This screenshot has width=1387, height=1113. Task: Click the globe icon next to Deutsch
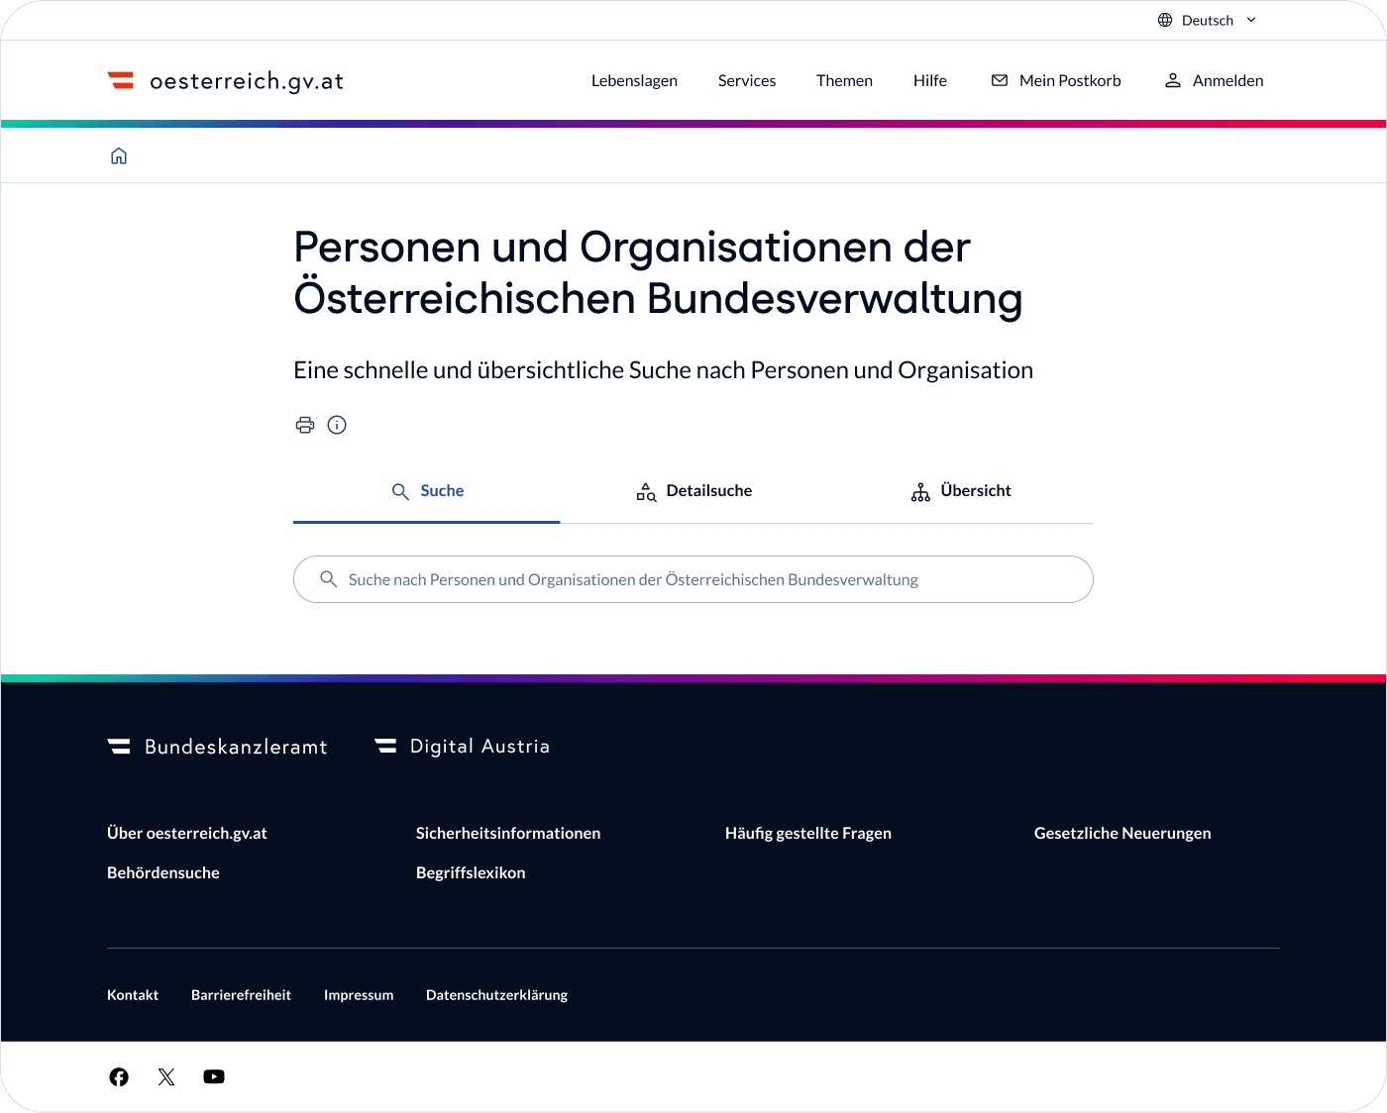[1164, 20]
